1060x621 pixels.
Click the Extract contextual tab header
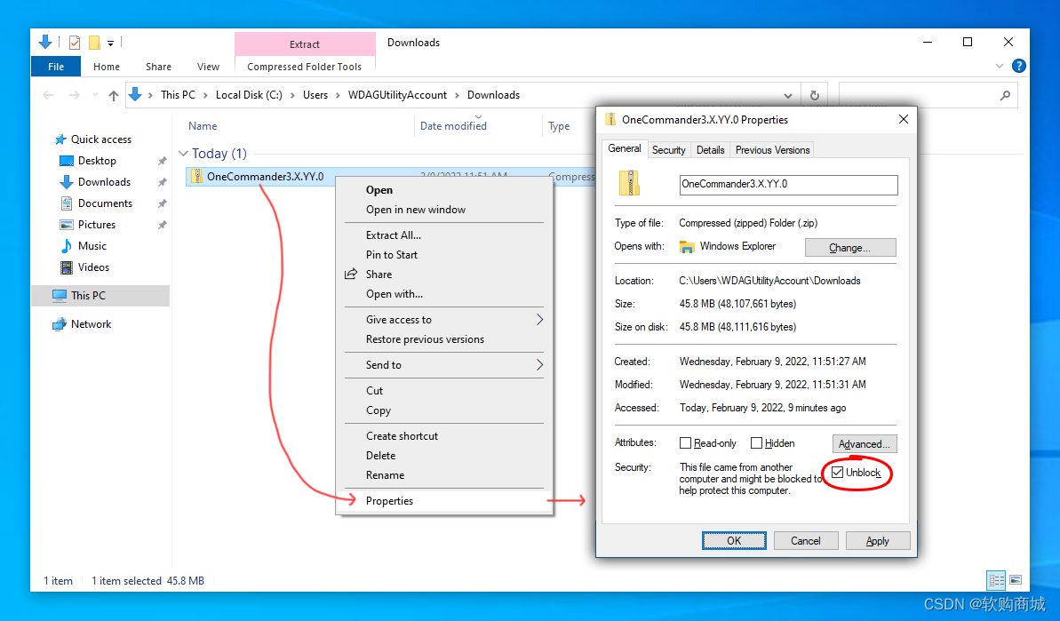(305, 44)
